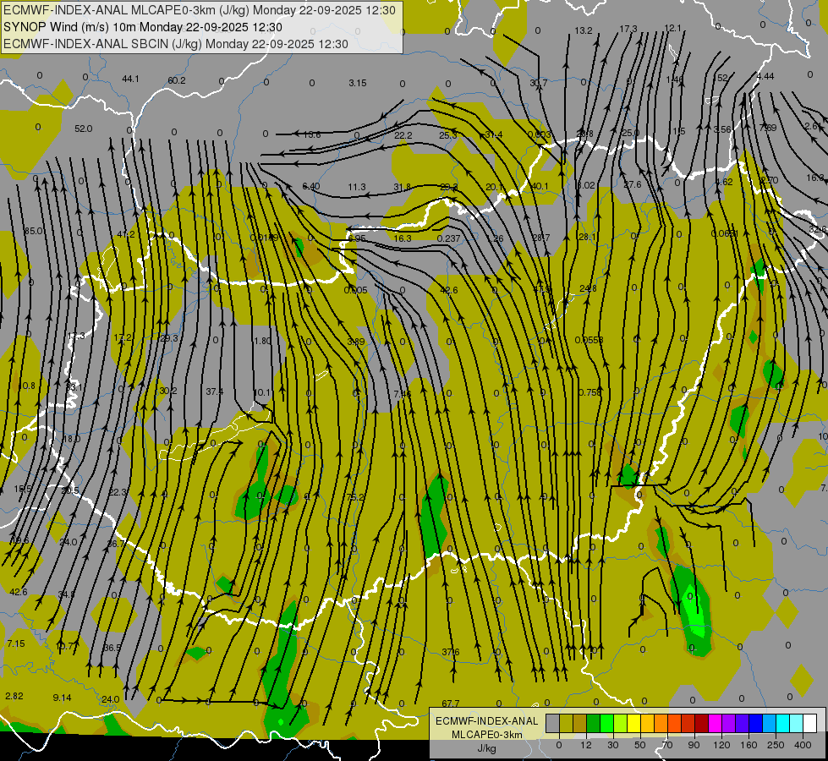Click the legend tick label 12
The height and width of the screenshot is (761, 828).
(585, 745)
